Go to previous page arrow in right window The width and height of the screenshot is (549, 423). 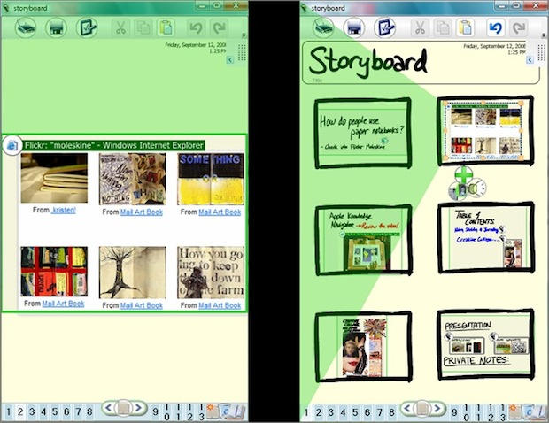click(407, 408)
